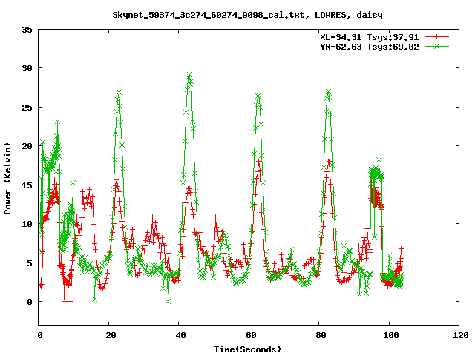
Task: Click the Power (Kelvin) axis label
Action: (x=7, y=179)
